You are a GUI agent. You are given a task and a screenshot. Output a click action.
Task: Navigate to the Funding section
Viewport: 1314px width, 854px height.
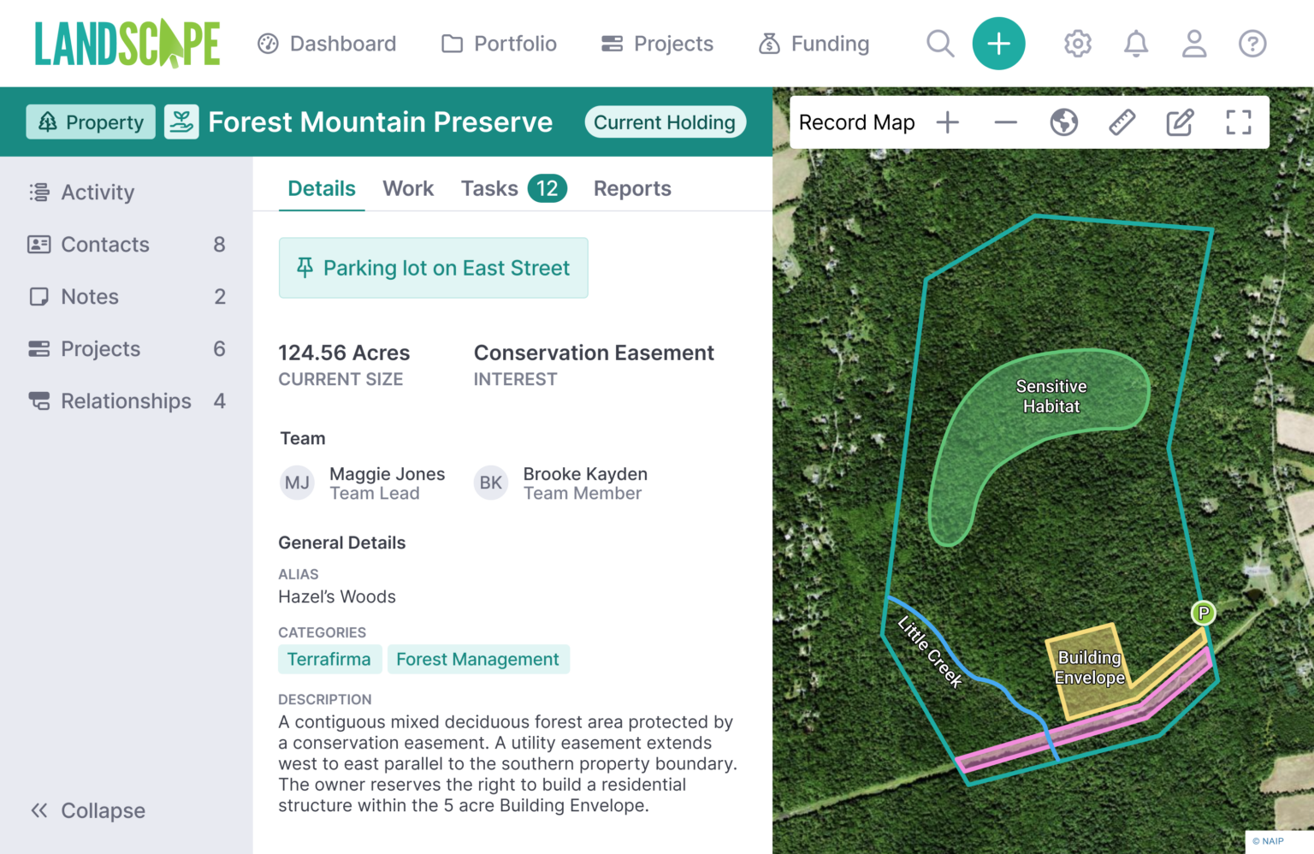pos(814,44)
